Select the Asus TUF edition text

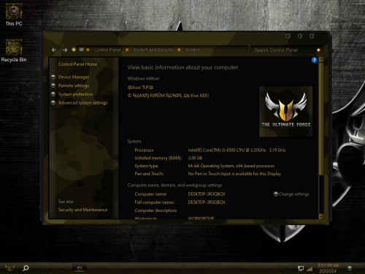[140, 87]
